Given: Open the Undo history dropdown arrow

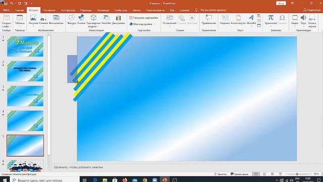Looking at the screenshot, I should pyautogui.click(x=15, y=4).
